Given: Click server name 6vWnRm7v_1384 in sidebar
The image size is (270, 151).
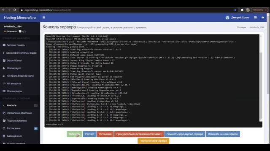Looking at the screenshot, I should click(x=13, y=26).
